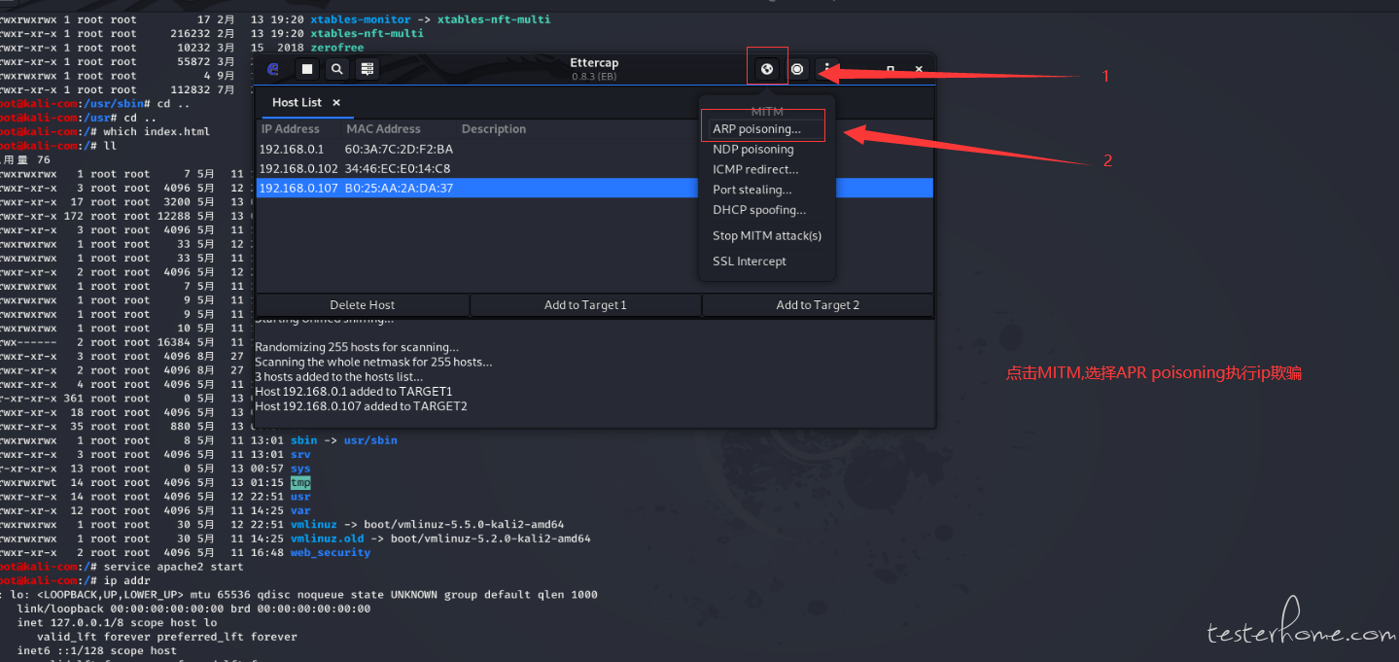Click 'which index.html' command in terminal
Viewport: 1399px width, 662px height.
coord(157,132)
